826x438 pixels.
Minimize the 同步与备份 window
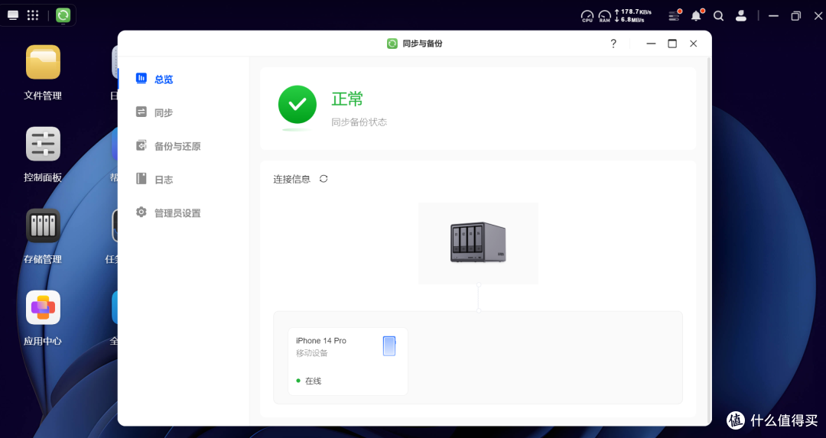[x=651, y=44]
